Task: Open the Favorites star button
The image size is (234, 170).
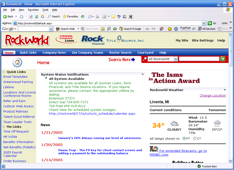Action: [70, 16]
